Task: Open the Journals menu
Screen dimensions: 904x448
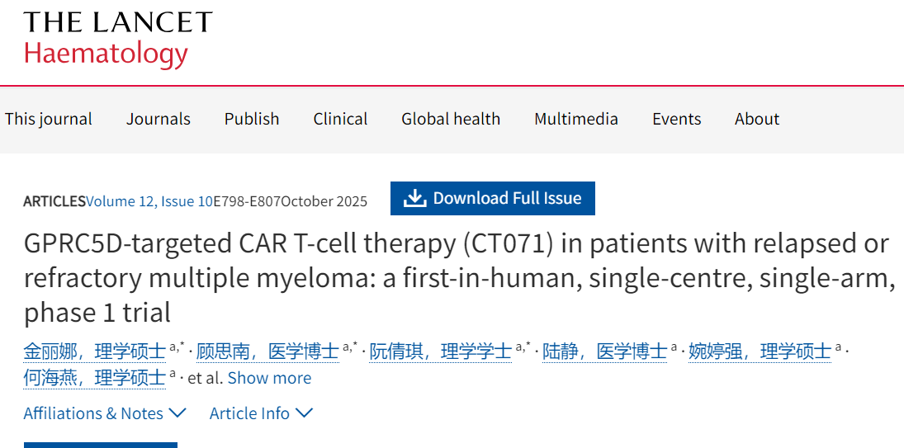Action: tap(159, 119)
